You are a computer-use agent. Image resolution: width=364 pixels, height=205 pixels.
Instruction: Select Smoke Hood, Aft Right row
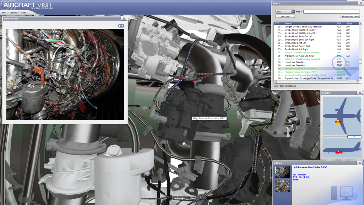[x=316, y=49]
